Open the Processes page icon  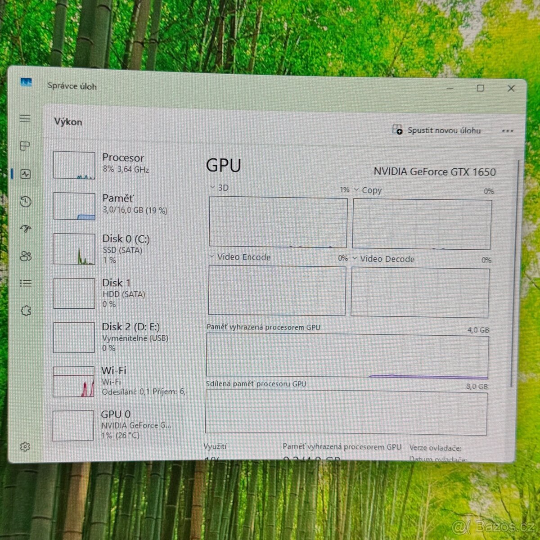(x=25, y=146)
